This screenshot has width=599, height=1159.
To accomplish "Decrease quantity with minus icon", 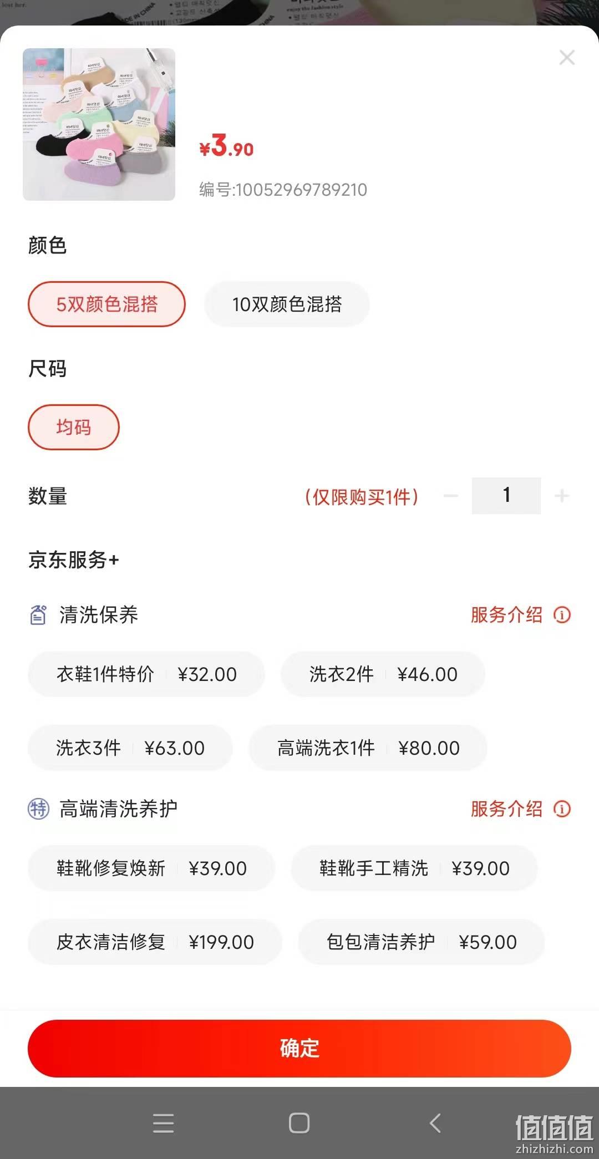I will pos(451,496).
